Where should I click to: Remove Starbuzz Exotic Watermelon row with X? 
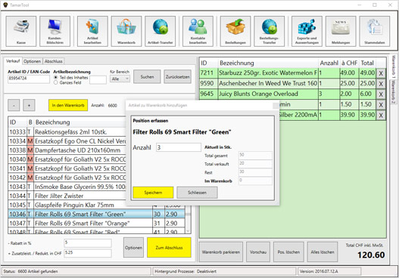[381, 73]
